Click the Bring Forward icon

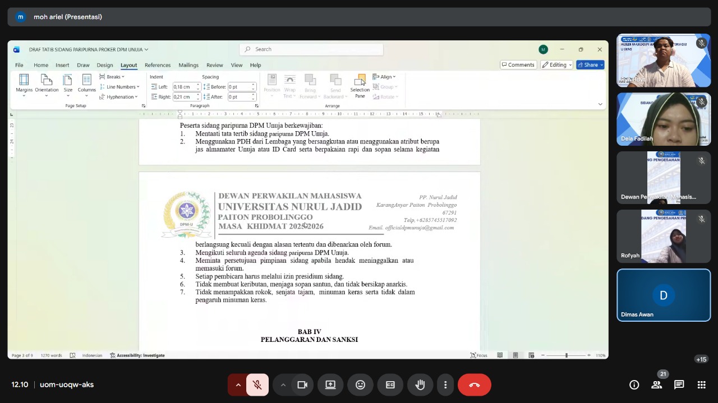coord(310,86)
